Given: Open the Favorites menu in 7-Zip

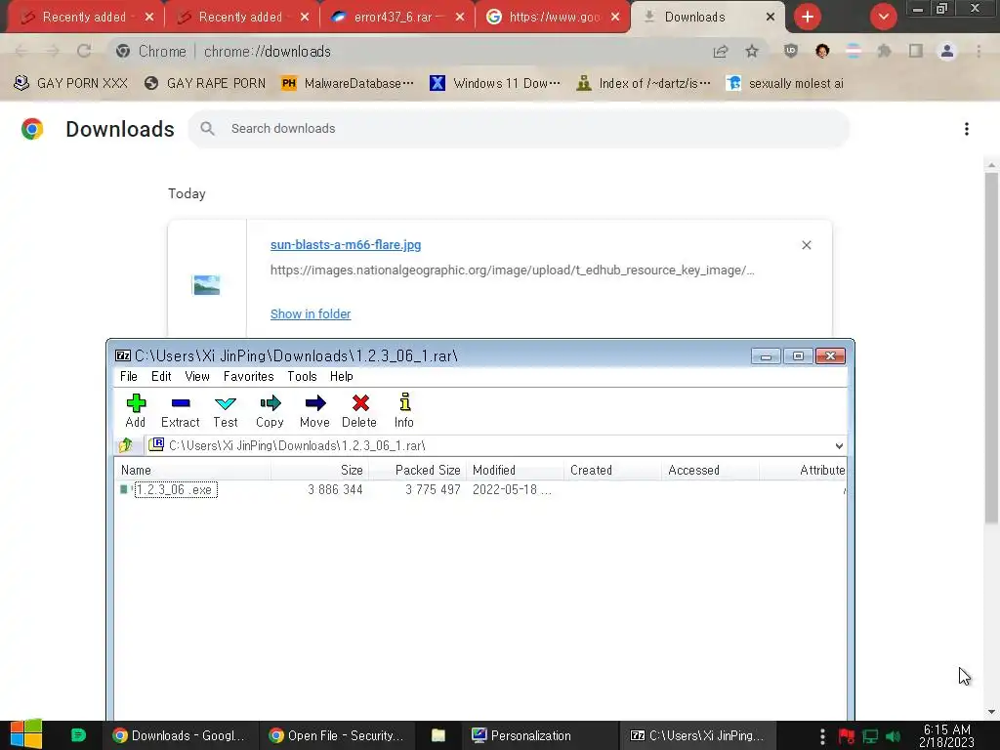Looking at the screenshot, I should click(x=249, y=376).
